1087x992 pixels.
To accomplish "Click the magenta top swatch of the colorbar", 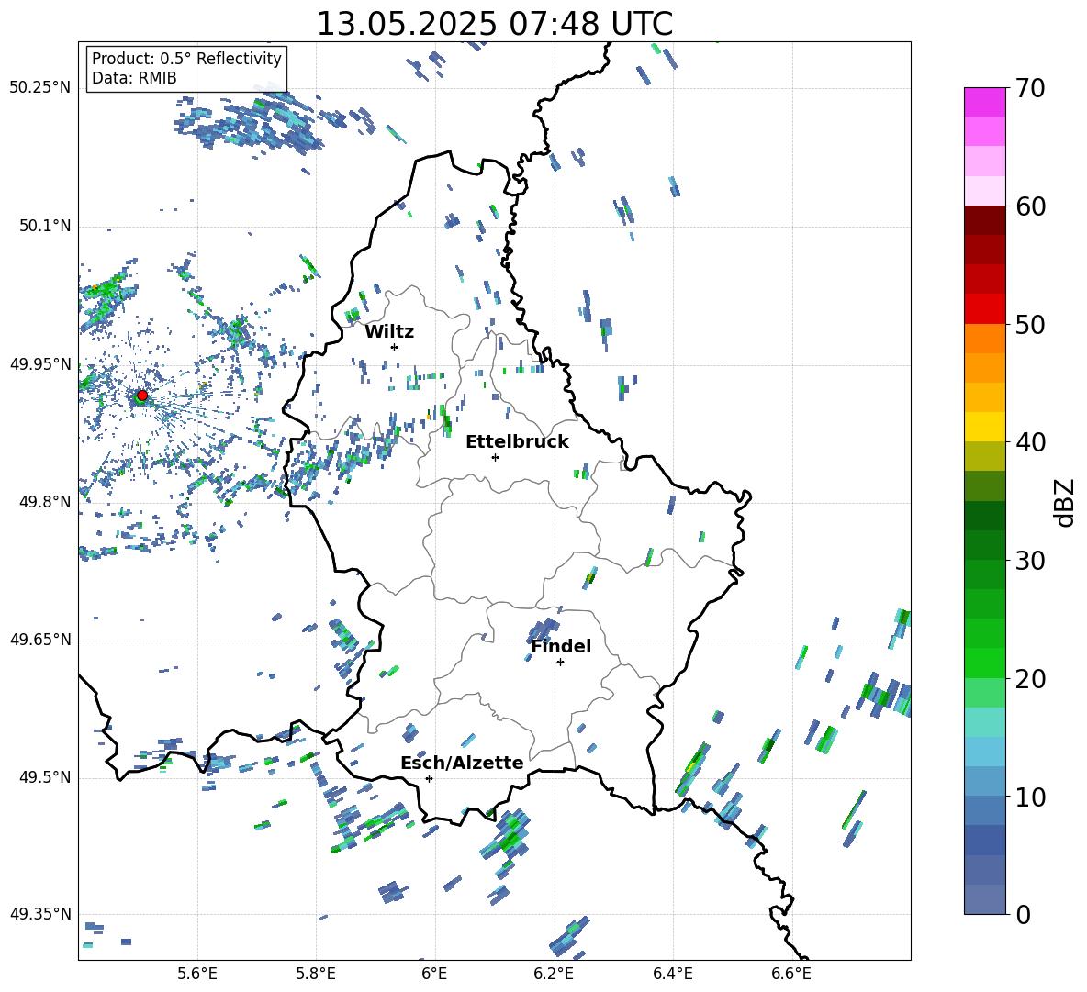I will click(x=984, y=102).
